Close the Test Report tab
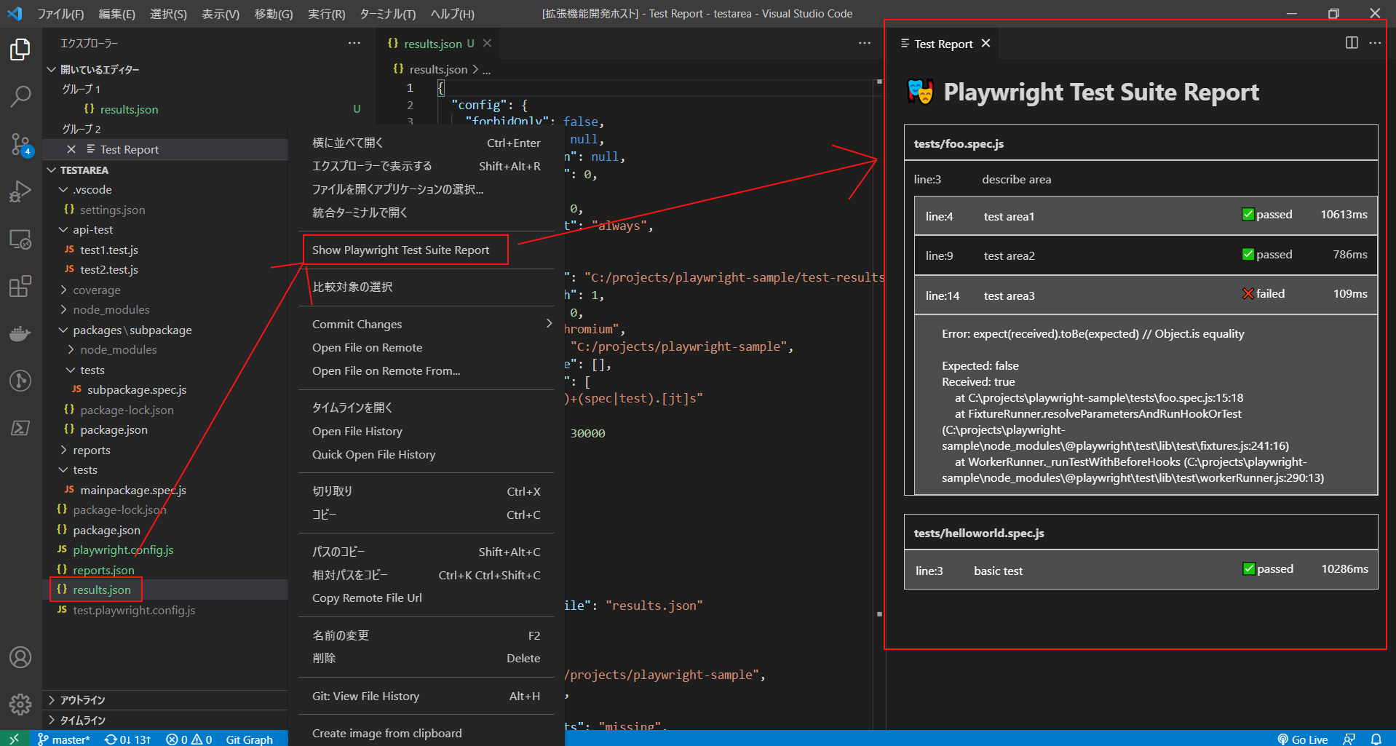Image resolution: width=1396 pixels, height=746 pixels. tap(985, 43)
